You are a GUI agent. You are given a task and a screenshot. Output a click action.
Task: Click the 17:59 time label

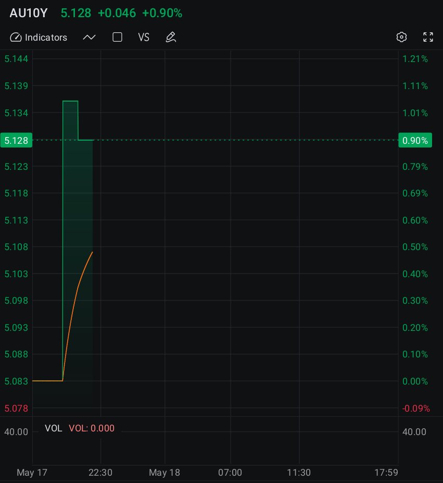tap(386, 472)
